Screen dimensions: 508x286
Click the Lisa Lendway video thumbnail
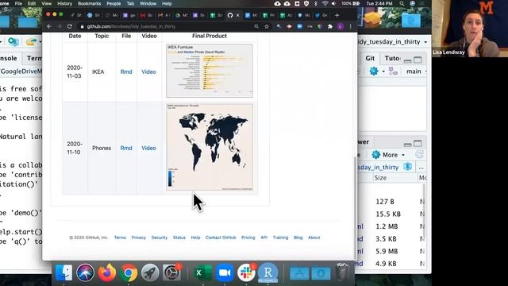tap(470, 29)
